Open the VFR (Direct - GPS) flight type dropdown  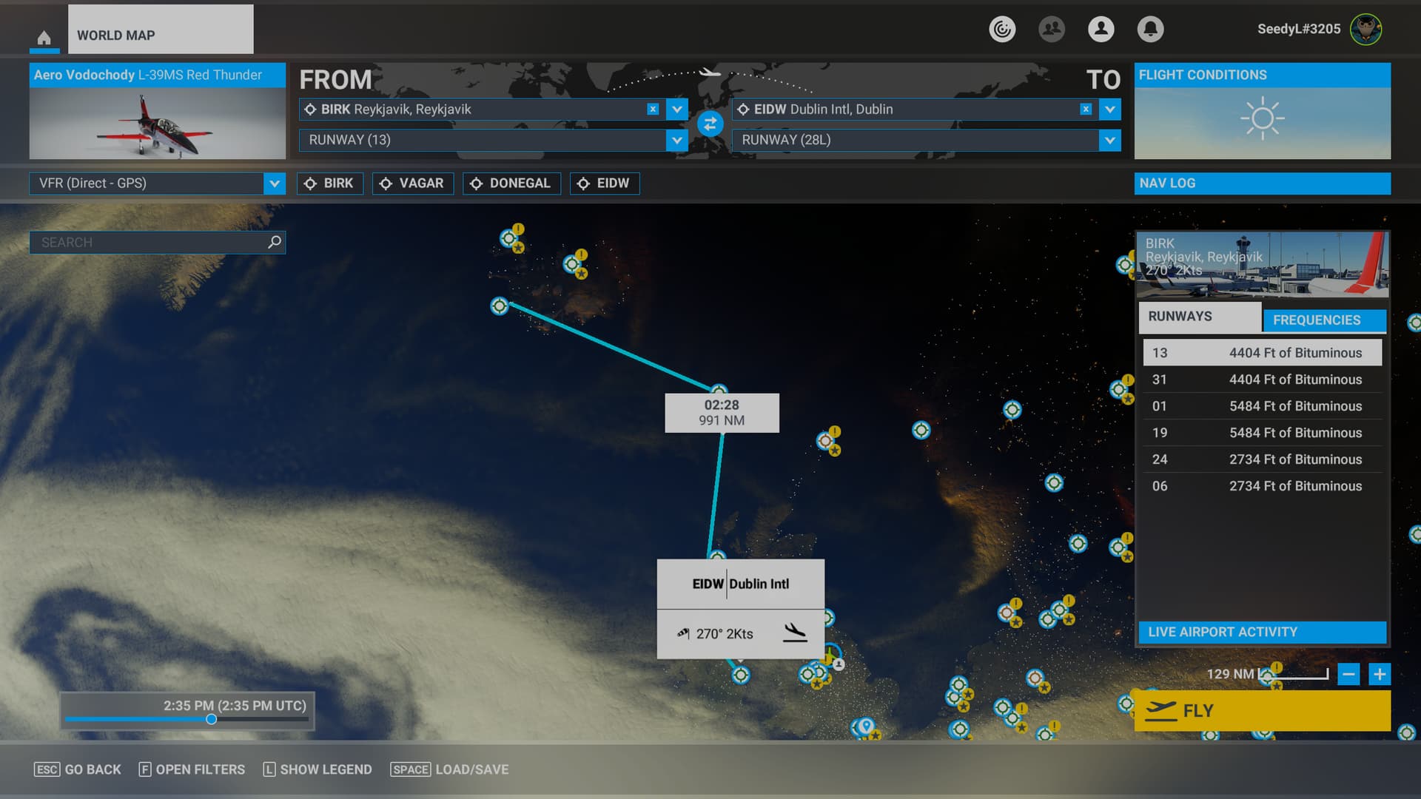point(158,183)
